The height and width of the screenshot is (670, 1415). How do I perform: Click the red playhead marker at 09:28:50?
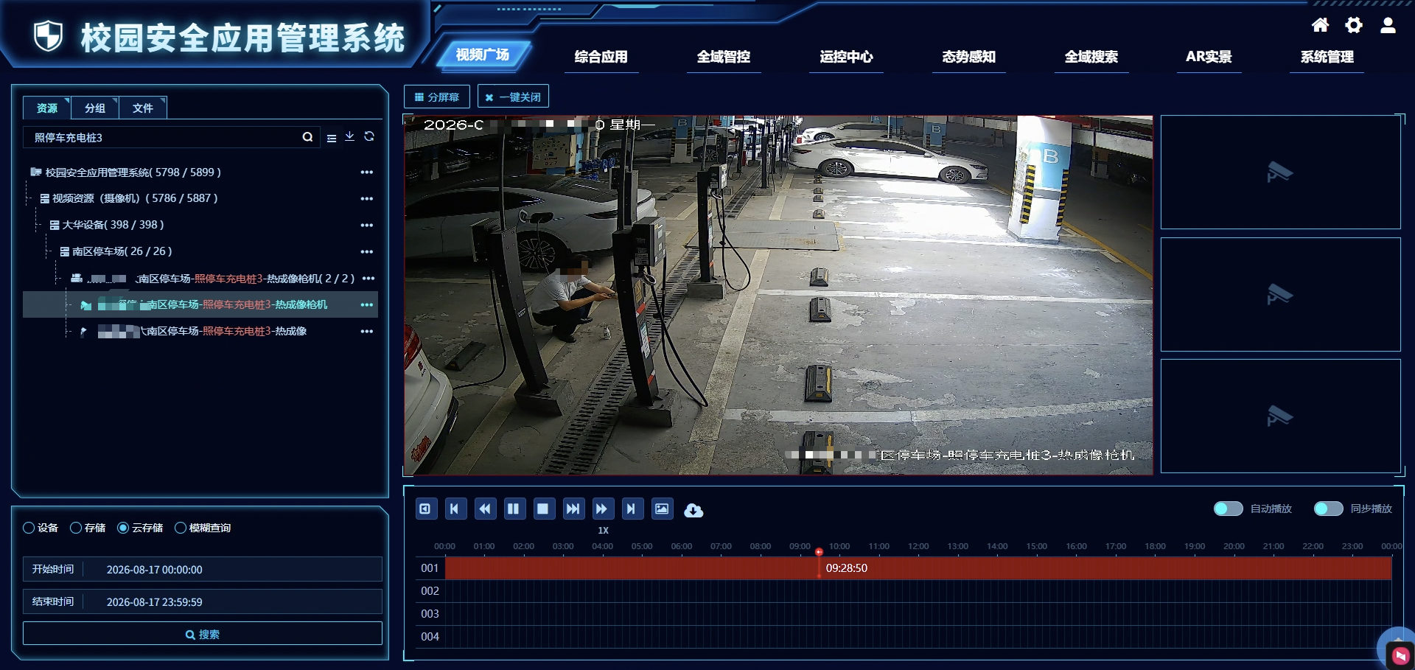(819, 552)
